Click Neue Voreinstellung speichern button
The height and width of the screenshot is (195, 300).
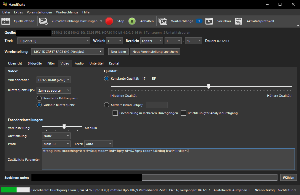point(155,52)
